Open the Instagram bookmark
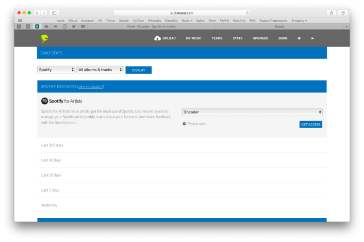The image size is (364, 242). (x=87, y=21)
